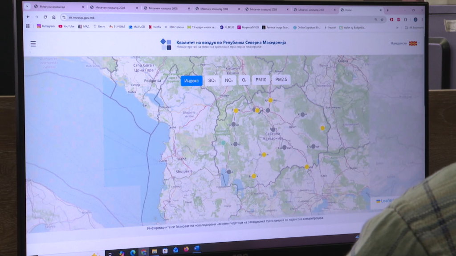Open Firefox from the taskbar
The width and height of the screenshot is (456, 256).
186,249
